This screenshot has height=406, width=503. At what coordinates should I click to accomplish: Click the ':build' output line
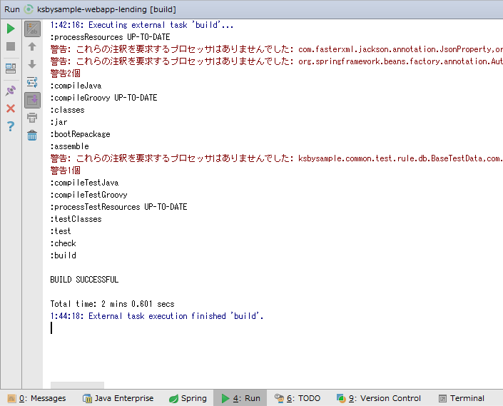pyautogui.click(x=63, y=255)
